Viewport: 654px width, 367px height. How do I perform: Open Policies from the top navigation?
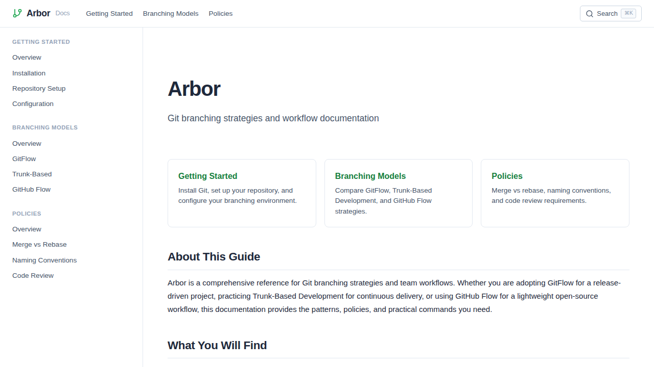pos(220,14)
